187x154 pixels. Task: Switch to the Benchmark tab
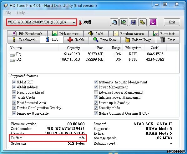tap(24, 40)
